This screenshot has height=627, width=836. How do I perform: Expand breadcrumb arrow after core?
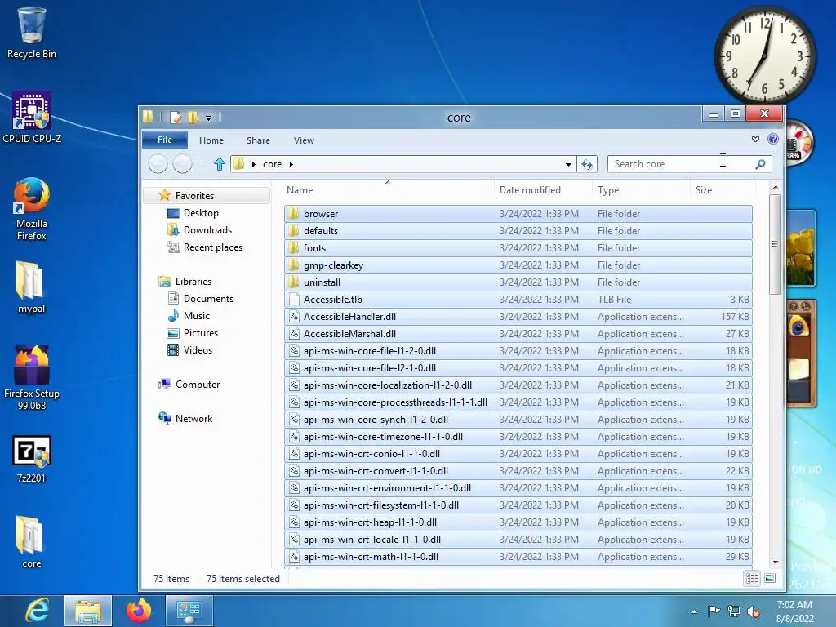[291, 164]
